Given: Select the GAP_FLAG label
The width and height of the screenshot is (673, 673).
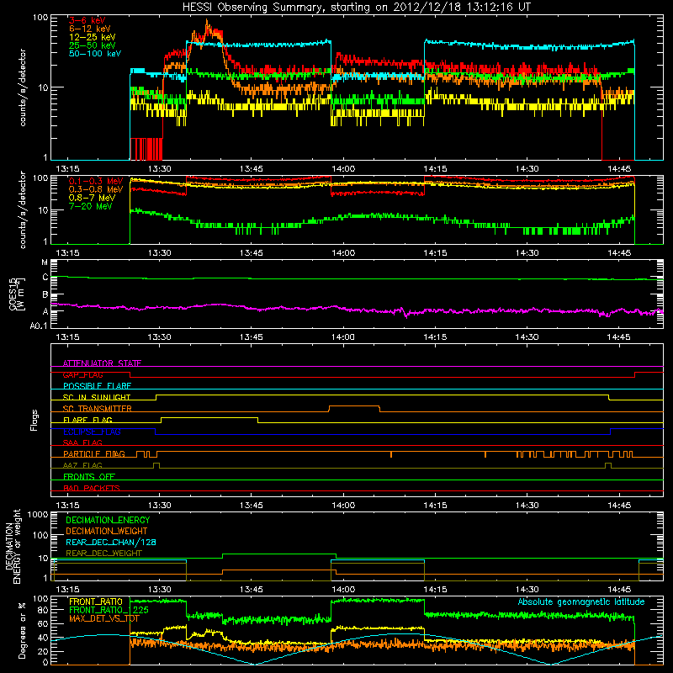Looking at the screenshot, I should 82,374.
